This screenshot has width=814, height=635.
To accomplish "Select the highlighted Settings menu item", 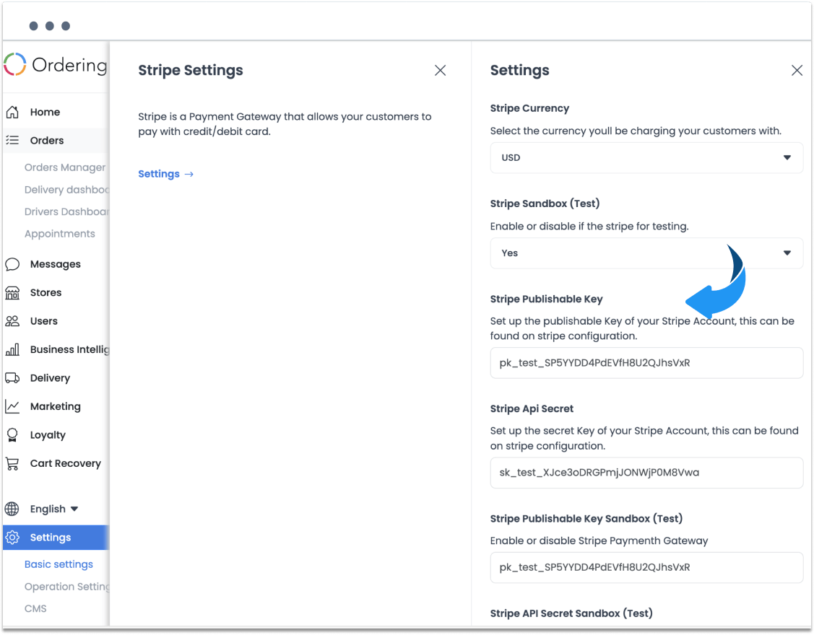I will point(56,538).
